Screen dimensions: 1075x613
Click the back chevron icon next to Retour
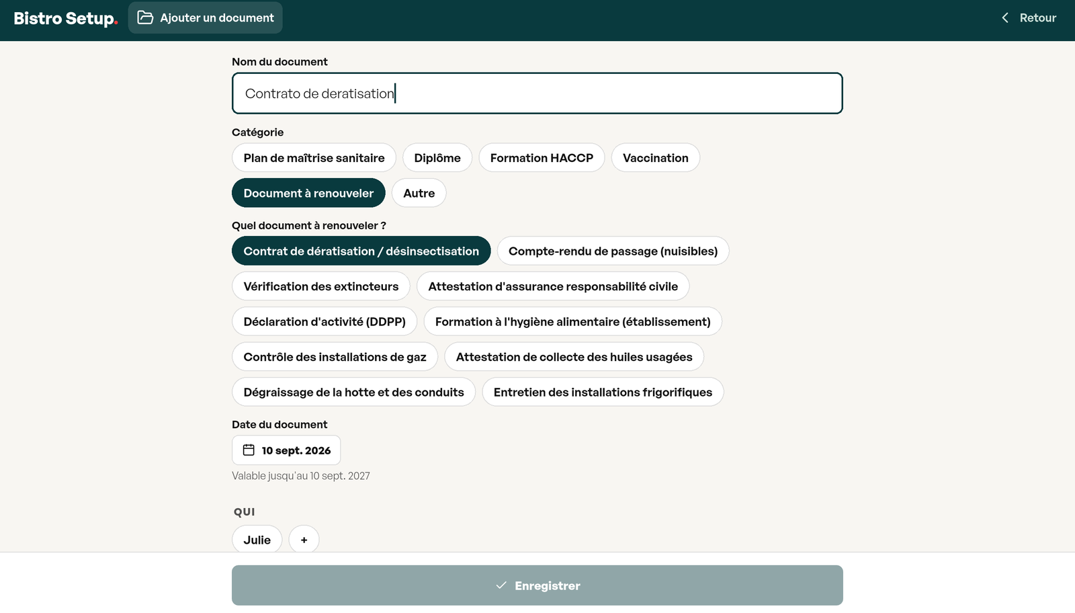pos(1005,18)
